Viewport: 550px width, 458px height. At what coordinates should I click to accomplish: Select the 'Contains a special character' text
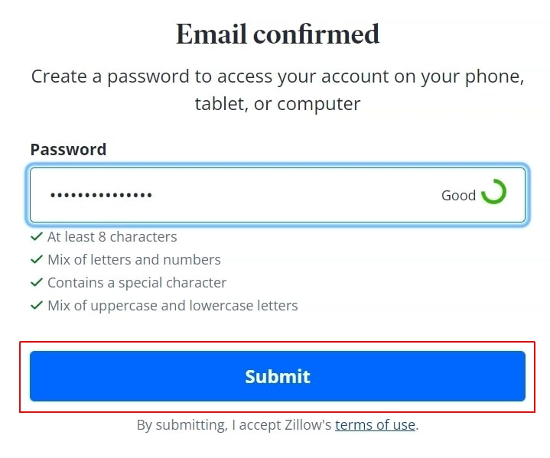click(x=137, y=283)
